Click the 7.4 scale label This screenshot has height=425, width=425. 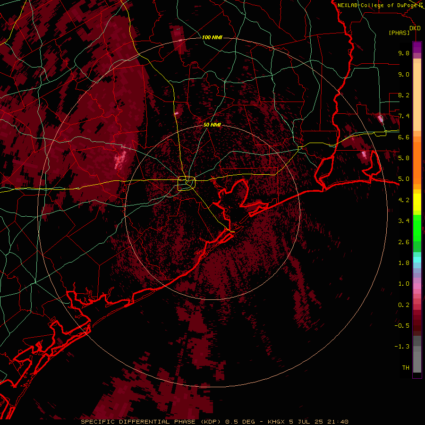point(404,116)
